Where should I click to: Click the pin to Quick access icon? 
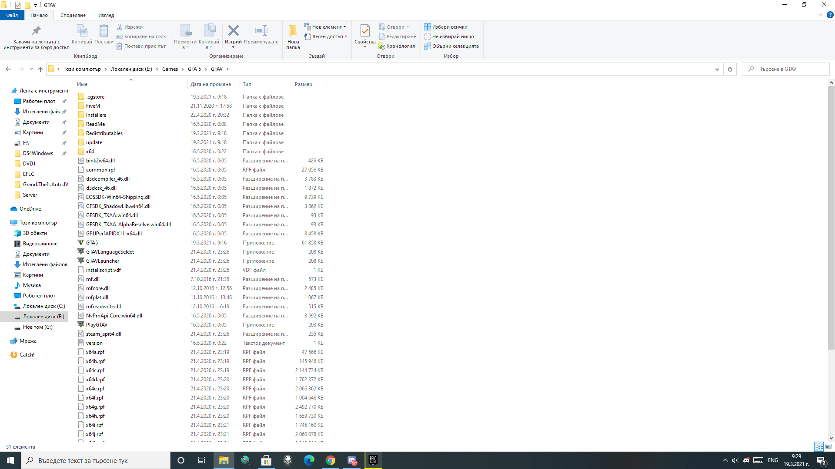tap(36, 31)
